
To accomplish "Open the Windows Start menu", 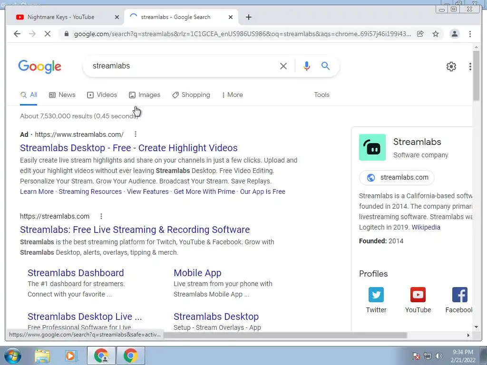I will coord(13,355).
